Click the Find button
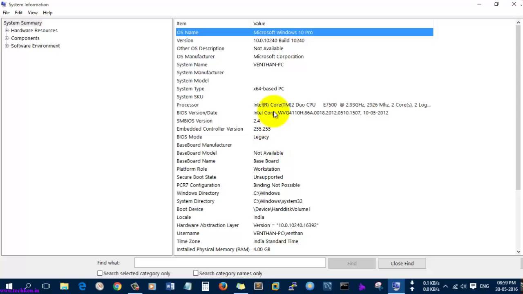523x294 pixels. click(352, 263)
